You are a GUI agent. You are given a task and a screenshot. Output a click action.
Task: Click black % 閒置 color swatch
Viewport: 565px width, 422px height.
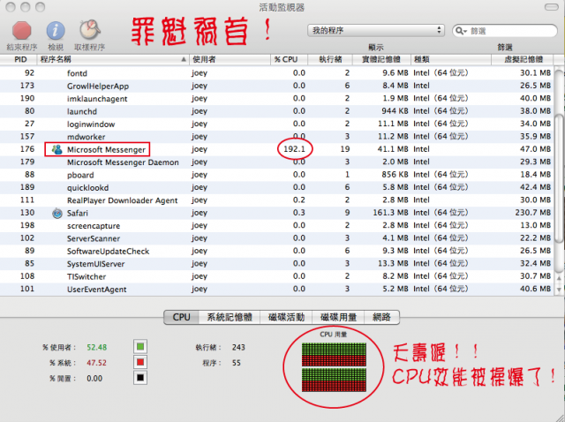(140, 378)
